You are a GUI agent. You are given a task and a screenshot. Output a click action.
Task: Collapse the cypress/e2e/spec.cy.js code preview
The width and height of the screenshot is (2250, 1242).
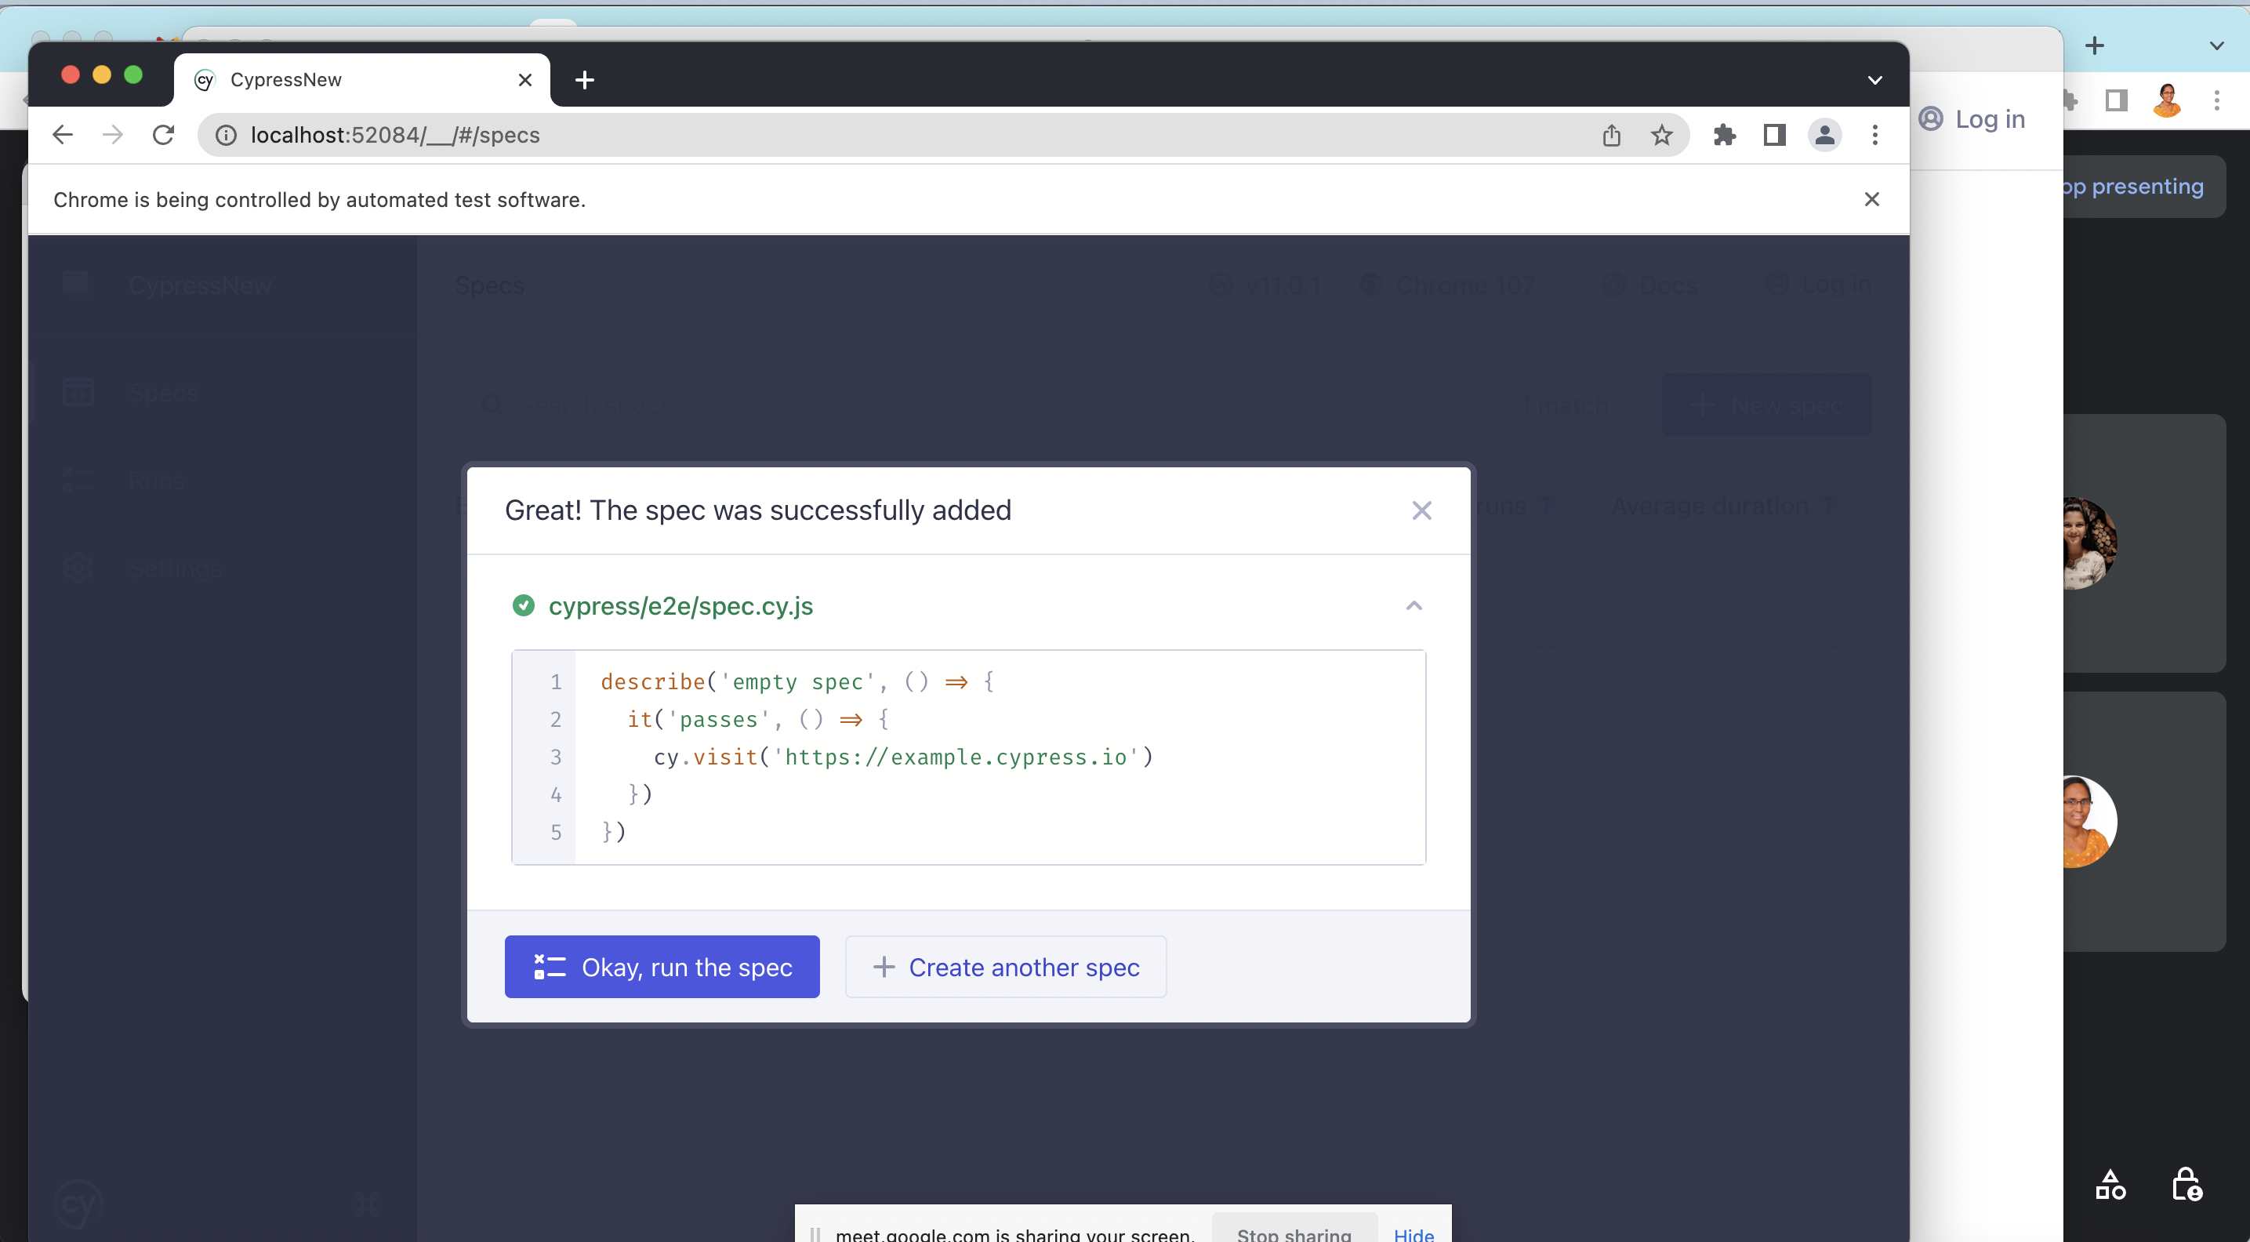tap(1414, 606)
